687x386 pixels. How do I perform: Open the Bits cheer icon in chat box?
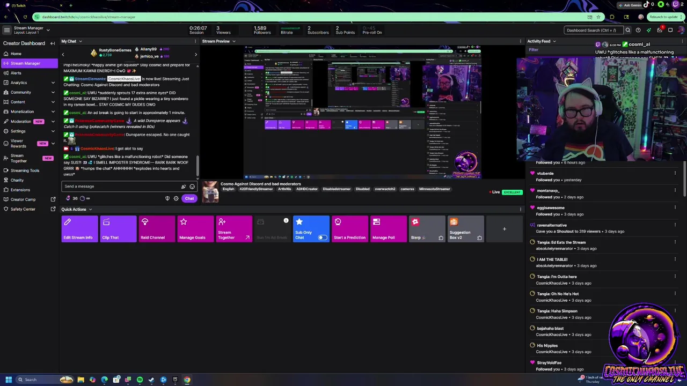184,187
